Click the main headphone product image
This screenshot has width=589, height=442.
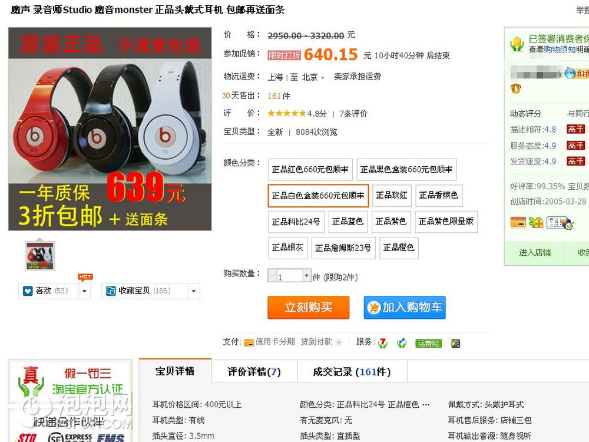tap(110, 129)
